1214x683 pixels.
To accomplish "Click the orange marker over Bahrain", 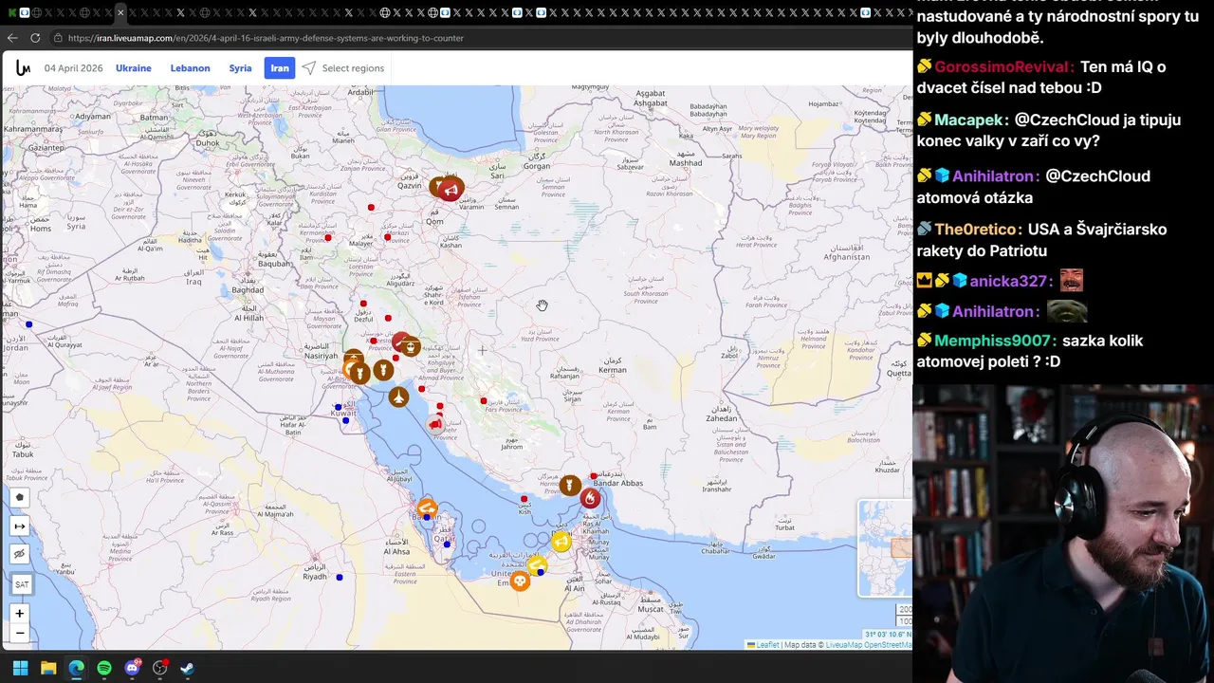I will click(x=427, y=508).
